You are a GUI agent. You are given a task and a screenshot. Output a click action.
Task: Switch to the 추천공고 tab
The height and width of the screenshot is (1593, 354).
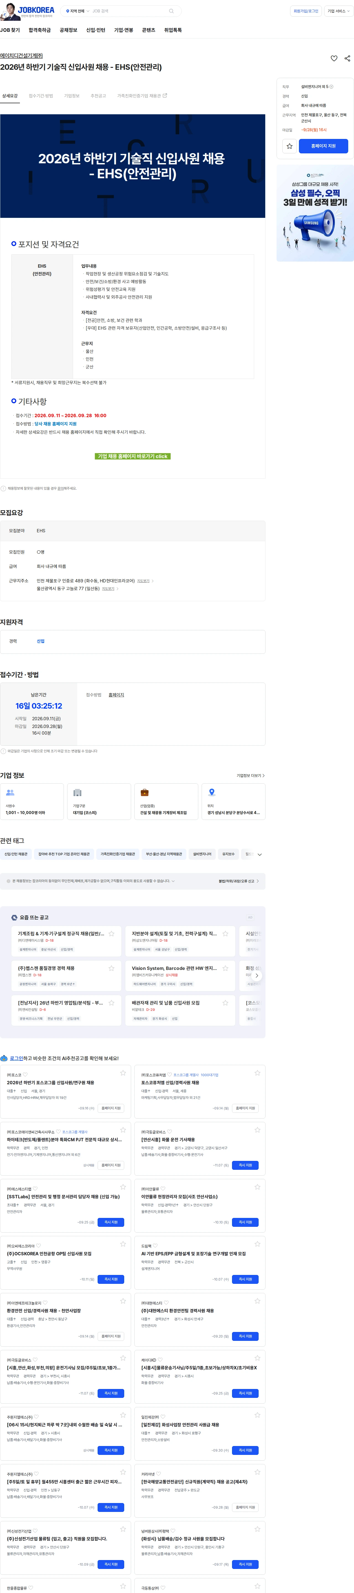pyautogui.click(x=98, y=96)
